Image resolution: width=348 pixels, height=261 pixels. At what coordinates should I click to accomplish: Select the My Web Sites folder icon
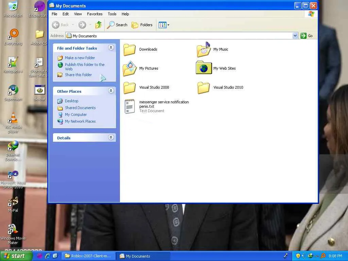click(204, 68)
